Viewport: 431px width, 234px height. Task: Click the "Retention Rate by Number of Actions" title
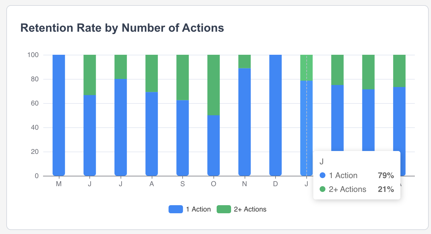tap(122, 28)
